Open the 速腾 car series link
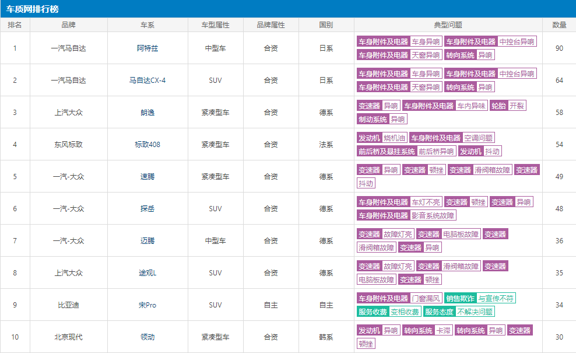Image resolution: width=576 pixels, height=353 pixels. (x=147, y=176)
